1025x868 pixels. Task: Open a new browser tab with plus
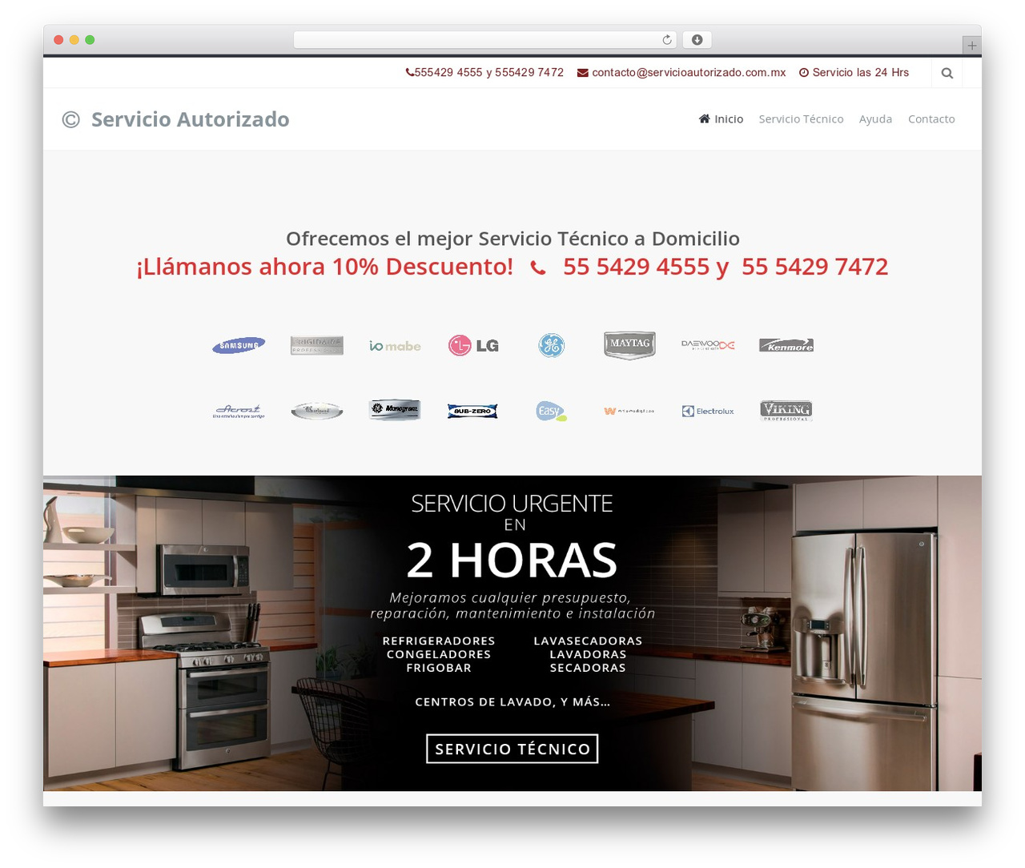pos(972,46)
